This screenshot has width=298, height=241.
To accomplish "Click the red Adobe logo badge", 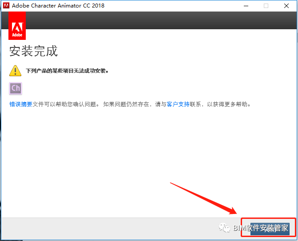I will point(17,26).
